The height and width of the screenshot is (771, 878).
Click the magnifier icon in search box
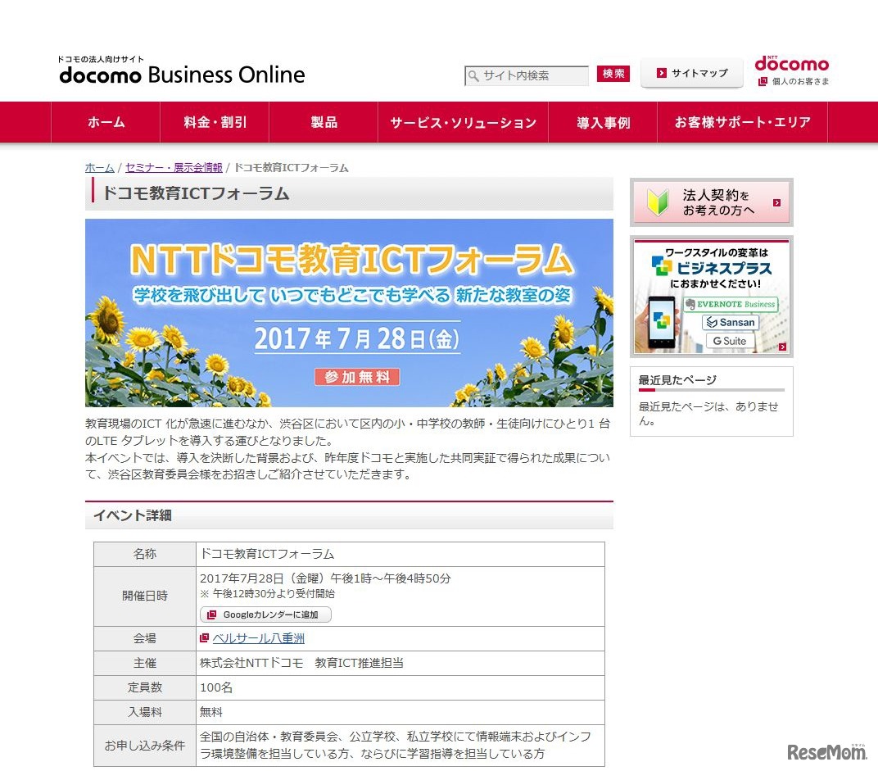click(x=473, y=75)
